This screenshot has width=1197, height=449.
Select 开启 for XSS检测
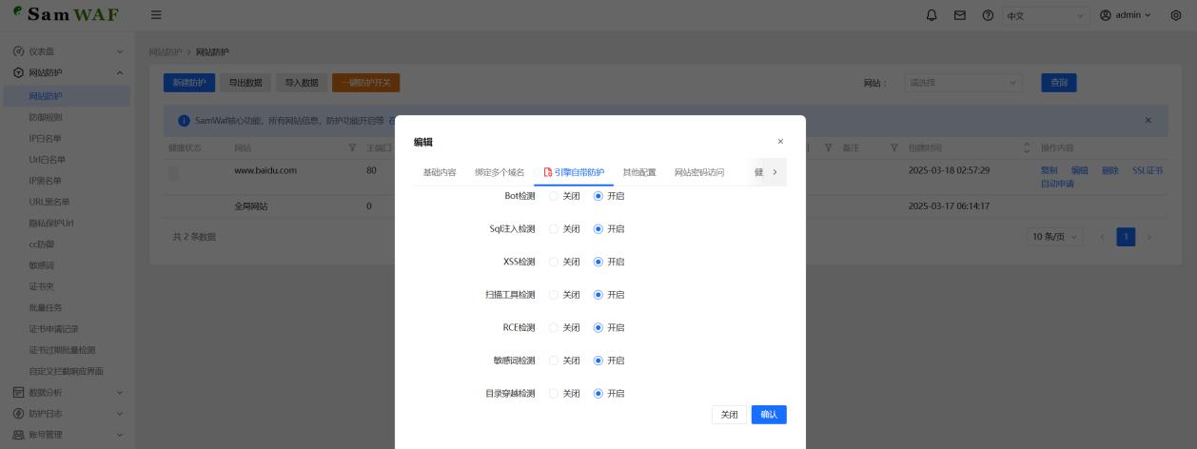pyautogui.click(x=598, y=262)
